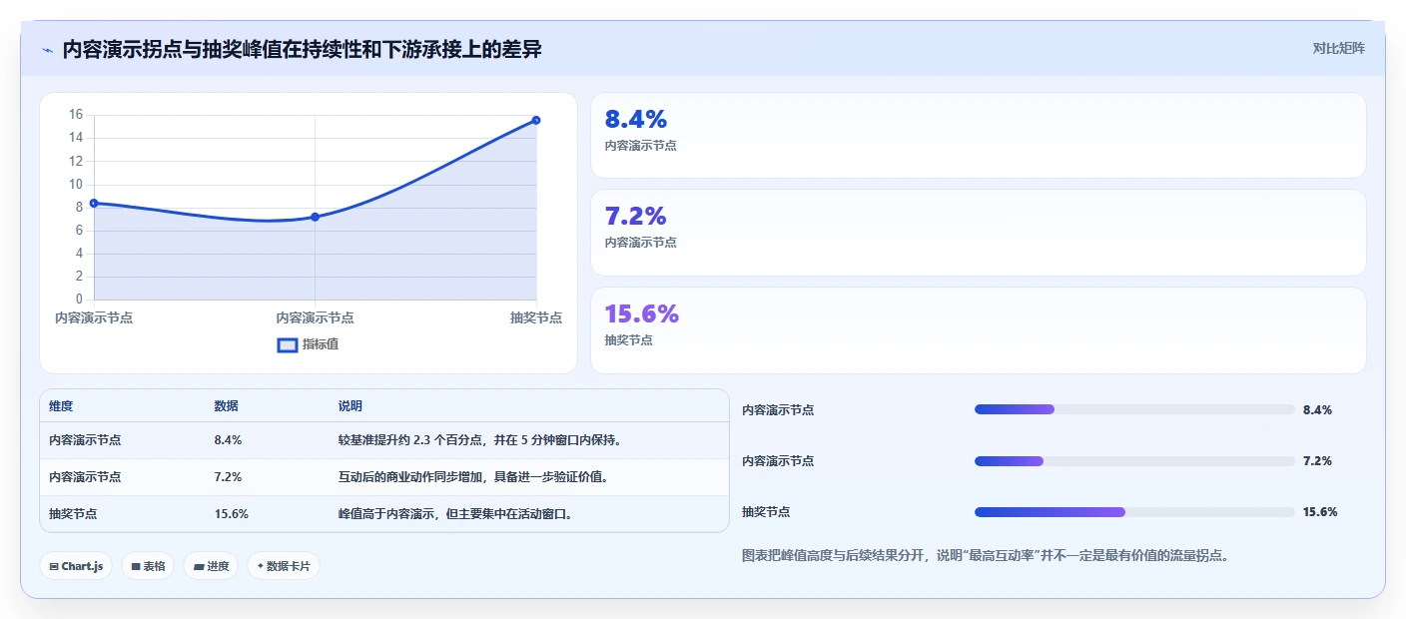
Task: Click the chart data point at 7.2
Action: (x=315, y=217)
